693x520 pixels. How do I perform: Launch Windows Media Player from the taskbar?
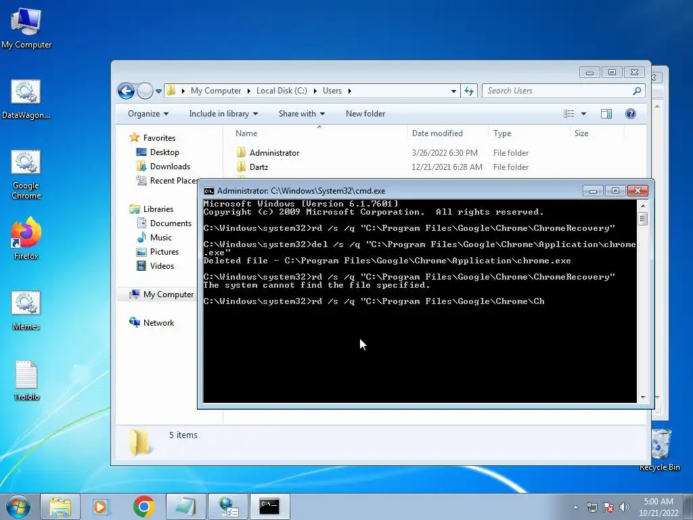pyautogui.click(x=100, y=506)
